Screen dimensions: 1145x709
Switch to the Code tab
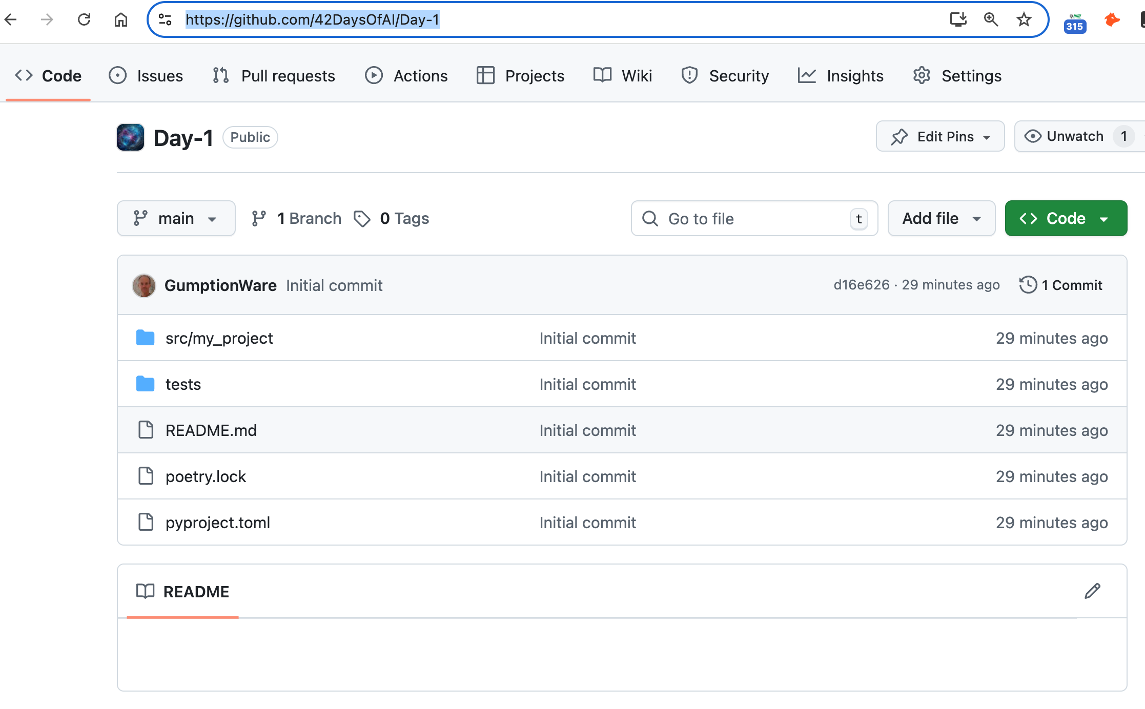point(48,76)
